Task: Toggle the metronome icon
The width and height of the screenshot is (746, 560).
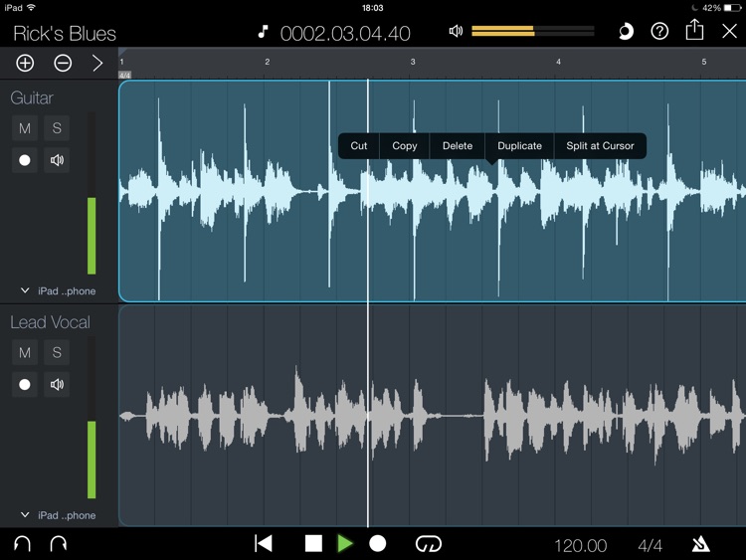Action: tap(701, 544)
